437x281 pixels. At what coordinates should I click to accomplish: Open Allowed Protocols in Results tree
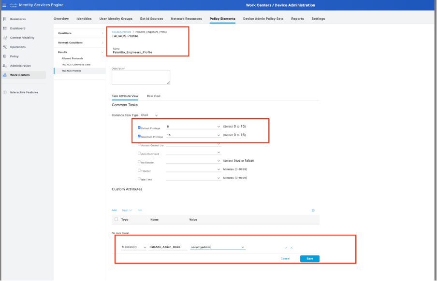[72, 58]
